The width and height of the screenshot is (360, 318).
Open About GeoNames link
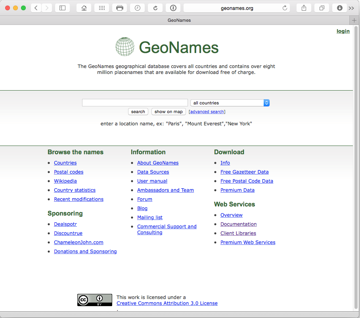(x=158, y=163)
